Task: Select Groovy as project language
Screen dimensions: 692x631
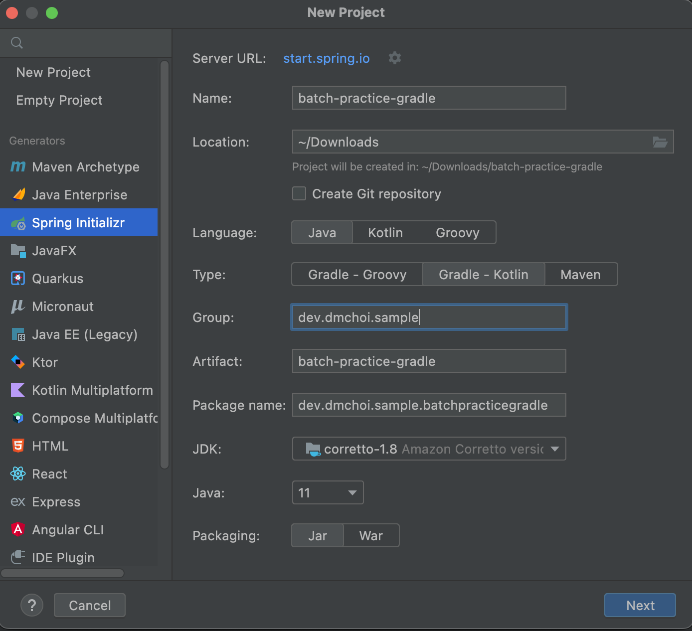Action: (x=458, y=233)
